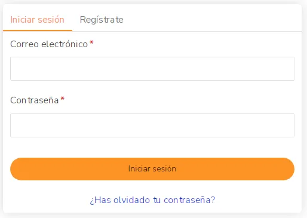Select the empty field below Contraseña label
The width and height of the screenshot is (307, 218).
pos(152,125)
